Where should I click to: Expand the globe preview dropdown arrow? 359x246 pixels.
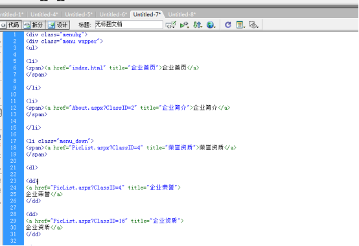click(214, 27)
